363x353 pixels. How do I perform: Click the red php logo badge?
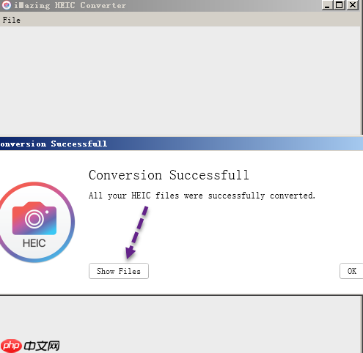11,346
